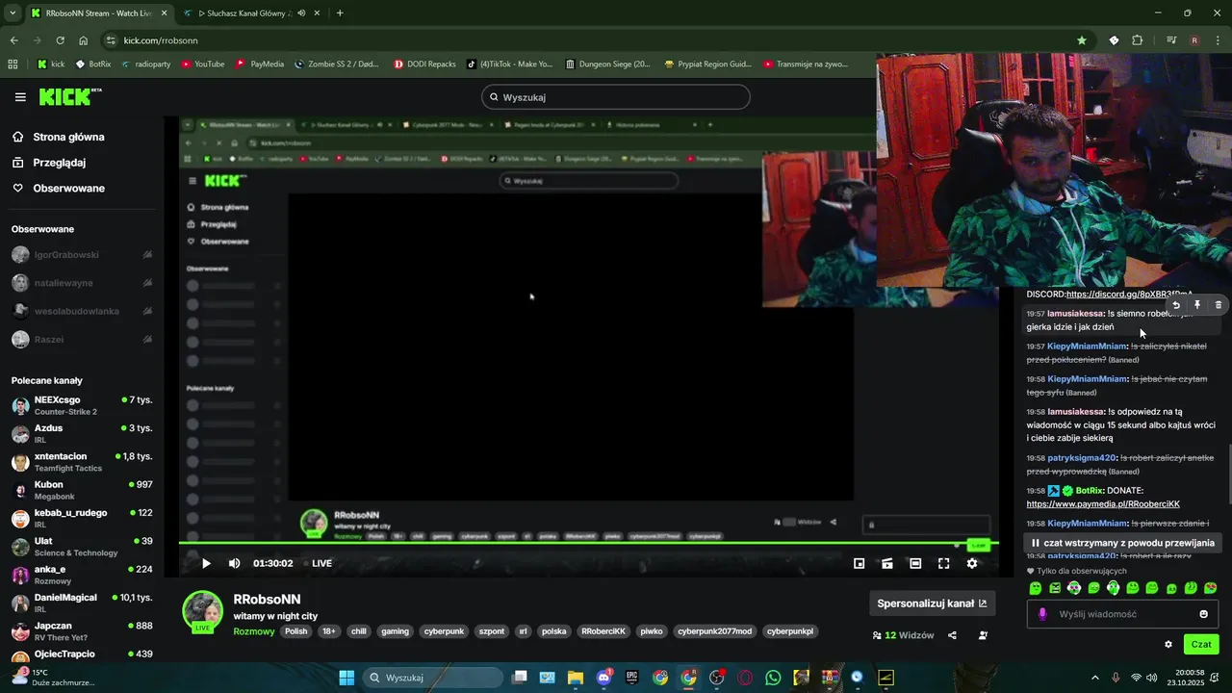The height and width of the screenshot is (693, 1232).
Task: Toggle notifications for nataliewayne
Action: pos(147,283)
